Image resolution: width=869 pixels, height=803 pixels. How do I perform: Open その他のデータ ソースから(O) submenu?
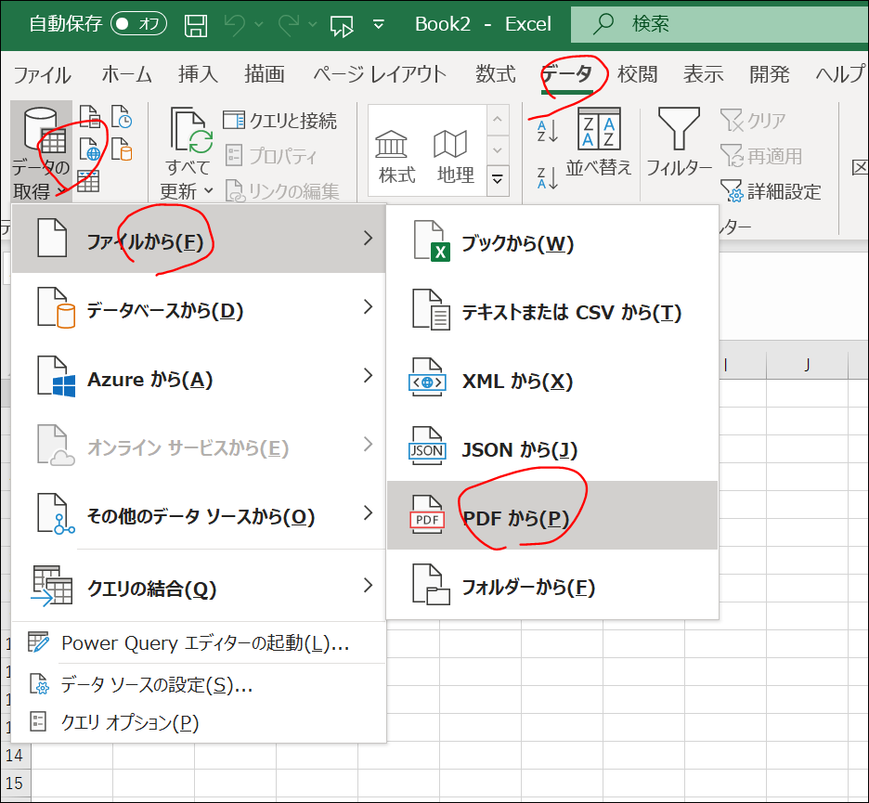[199, 515]
